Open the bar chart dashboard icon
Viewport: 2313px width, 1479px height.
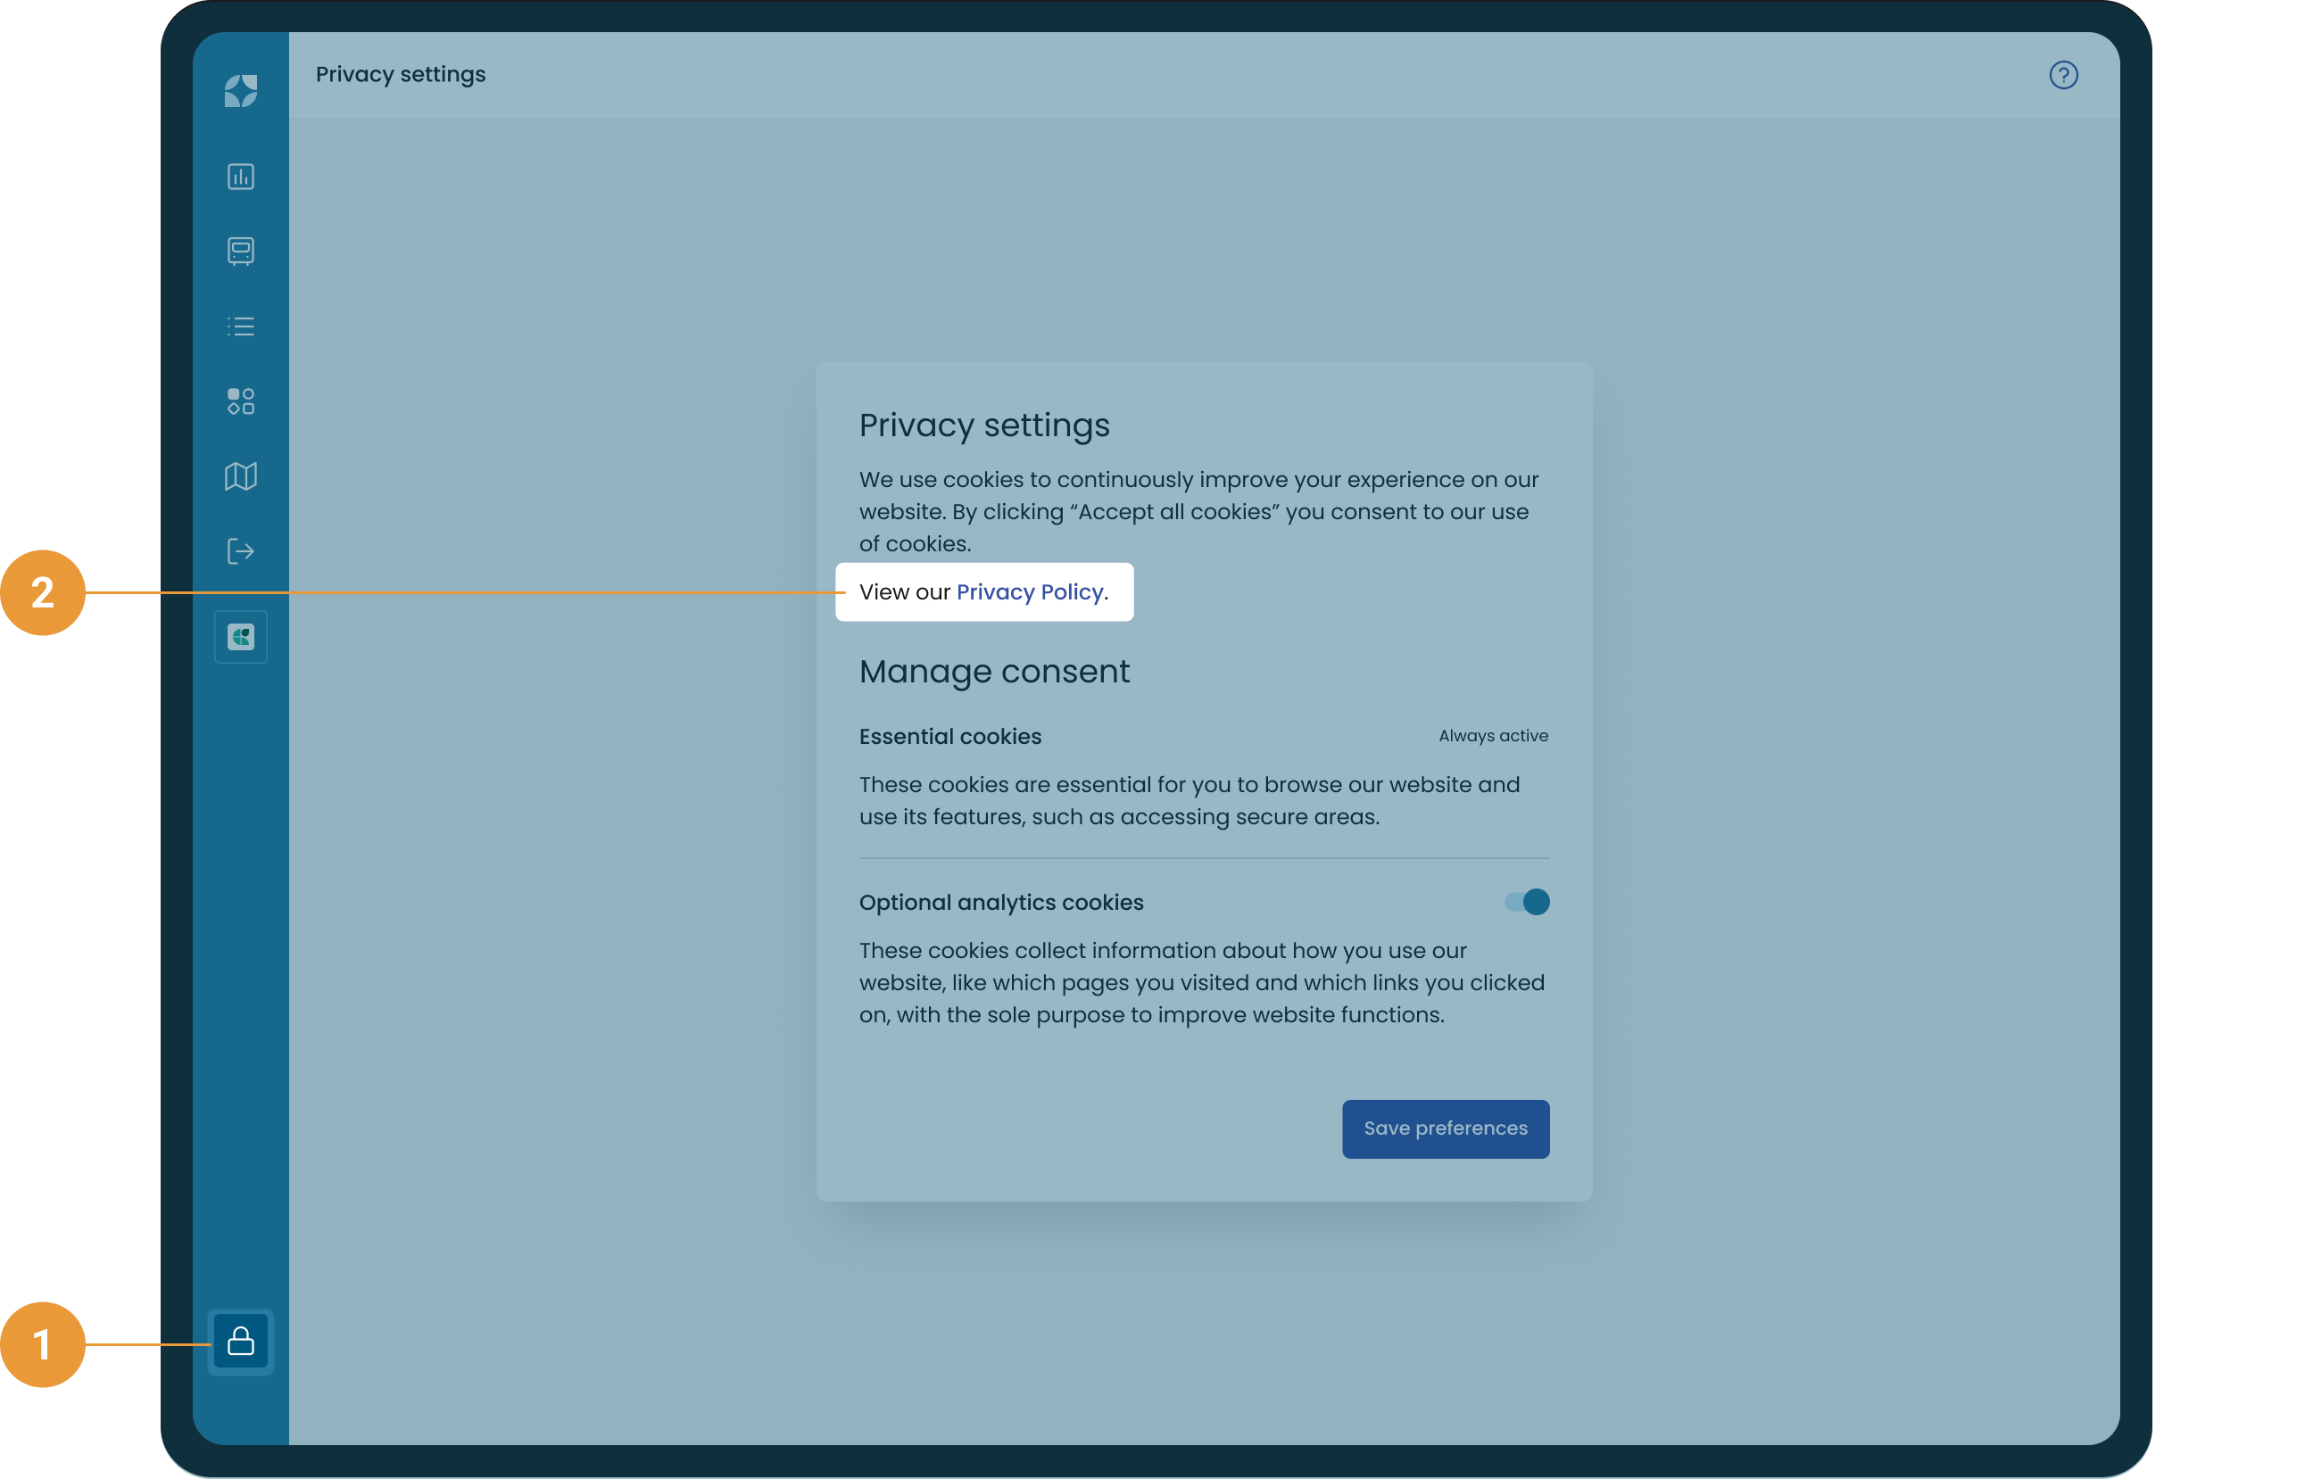(240, 177)
